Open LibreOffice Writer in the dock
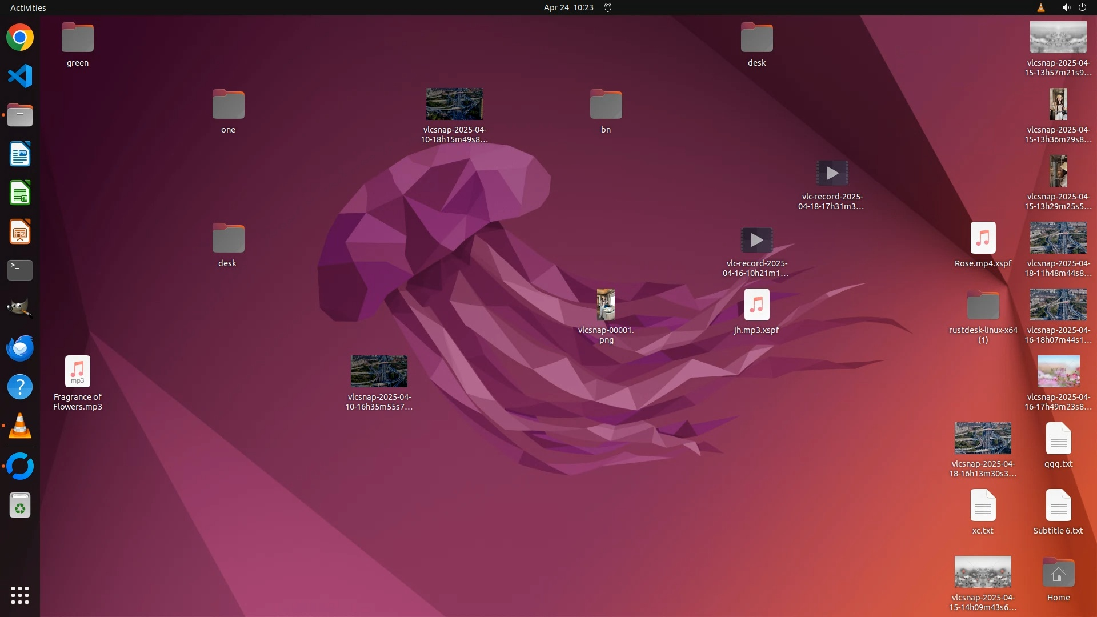 (x=20, y=154)
